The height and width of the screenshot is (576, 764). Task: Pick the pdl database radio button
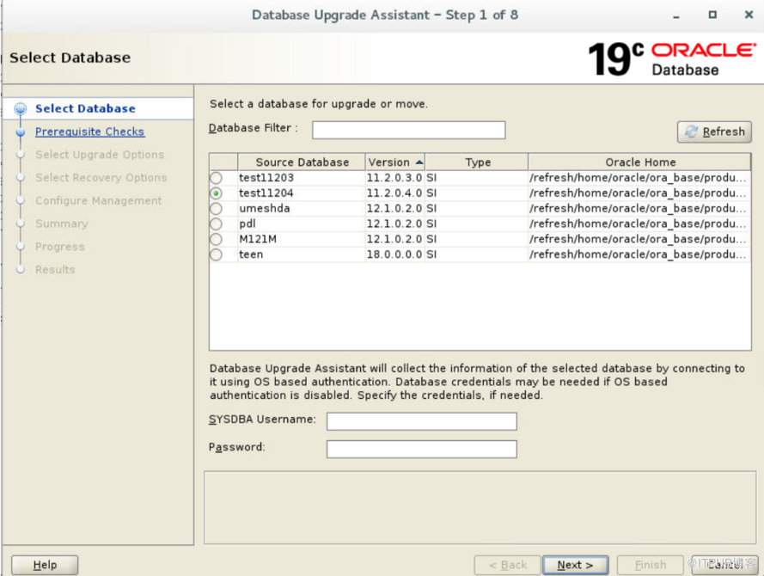click(x=216, y=224)
